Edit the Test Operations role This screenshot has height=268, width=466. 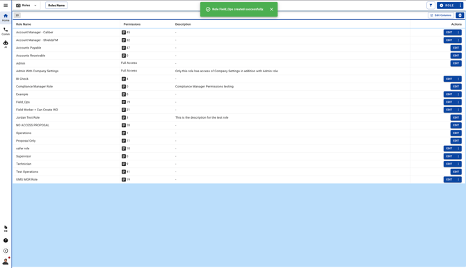pyautogui.click(x=456, y=171)
